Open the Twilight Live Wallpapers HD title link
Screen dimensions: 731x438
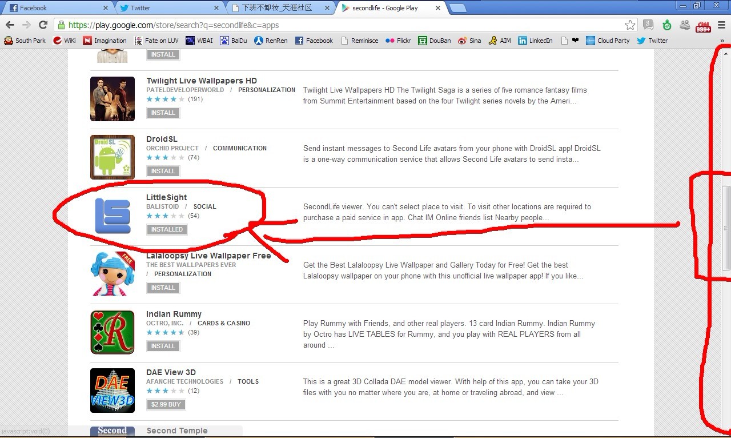[202, 81]
